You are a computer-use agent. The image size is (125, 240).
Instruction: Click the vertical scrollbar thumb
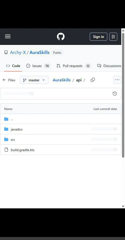click(x=123, y=95)
